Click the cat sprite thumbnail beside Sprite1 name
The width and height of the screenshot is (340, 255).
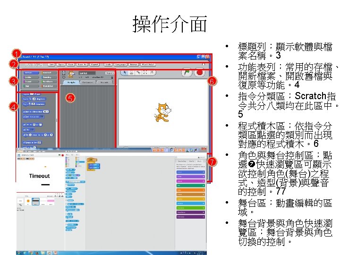click(71, 75)
